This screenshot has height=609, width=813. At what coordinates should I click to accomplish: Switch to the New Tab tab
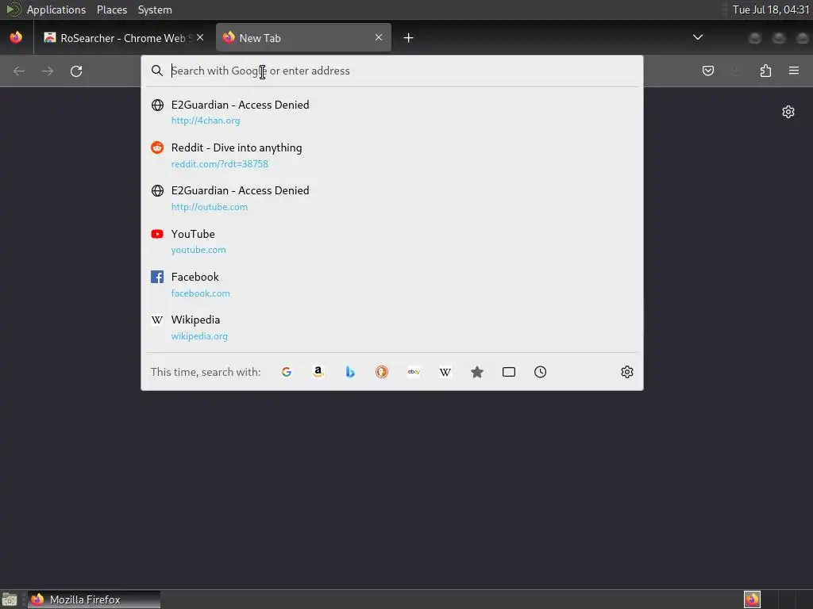click(303, 38)
